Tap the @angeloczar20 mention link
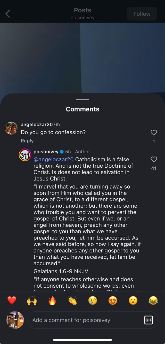The height and width of the screenshot is (344, 165). (54, 159)
